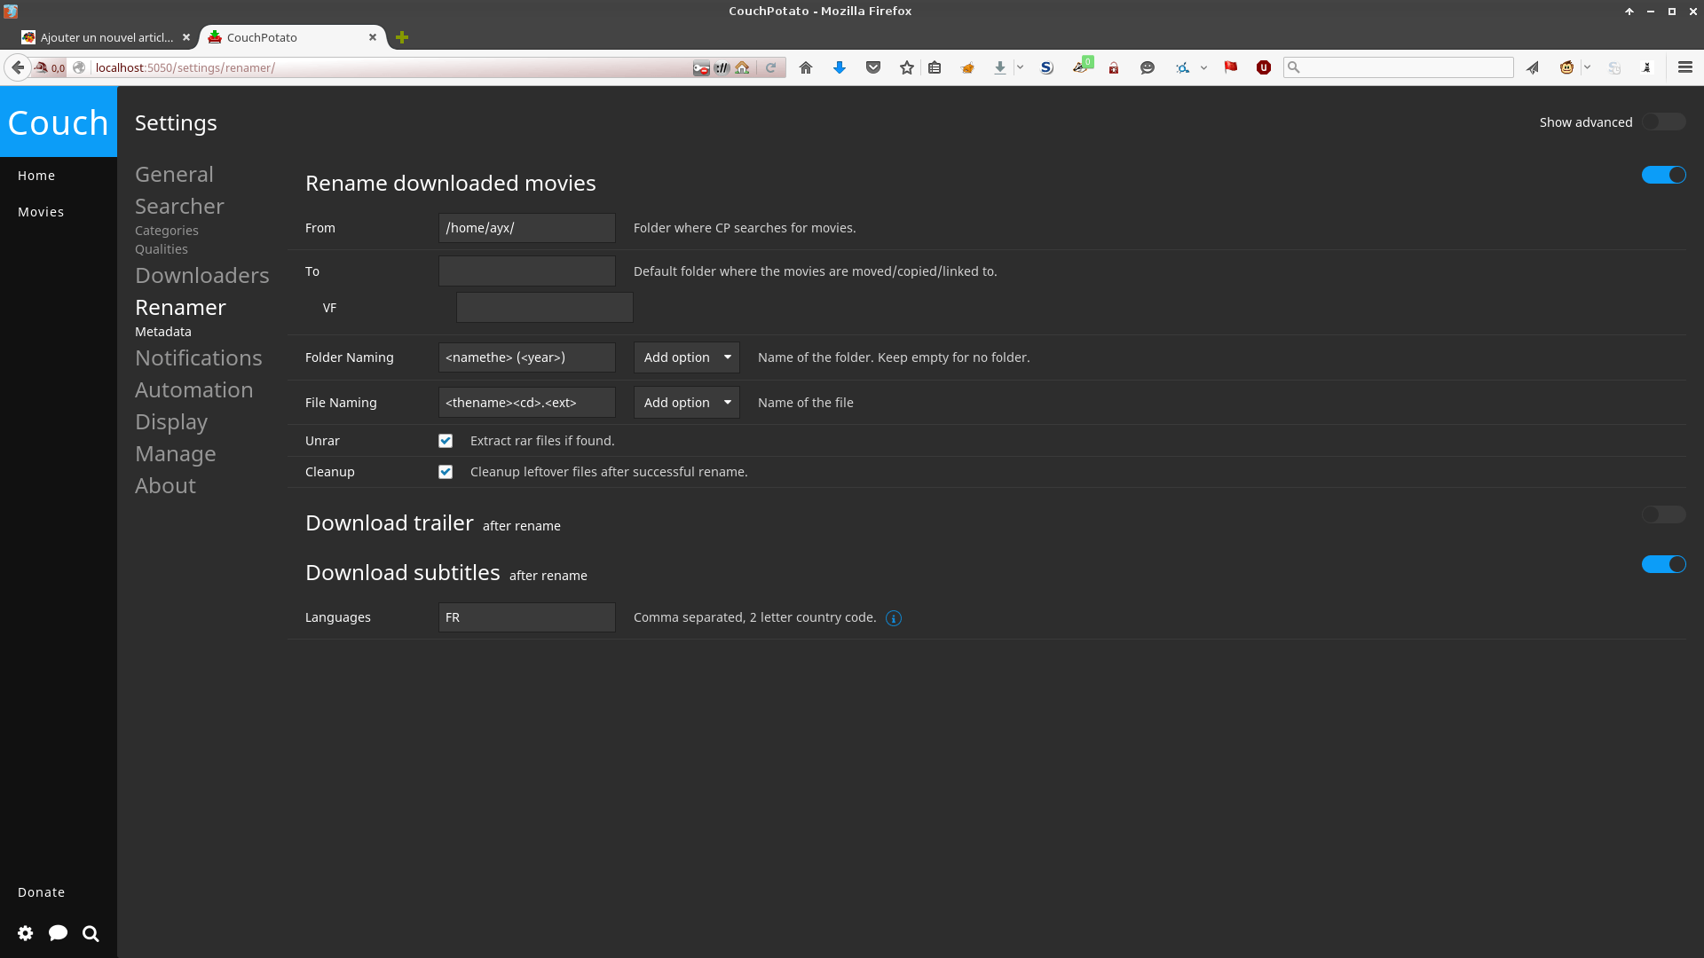The image size is (1704, 958).
Task: Uncheck the Cleanup checkbox
Action: [x=446, y=472]
